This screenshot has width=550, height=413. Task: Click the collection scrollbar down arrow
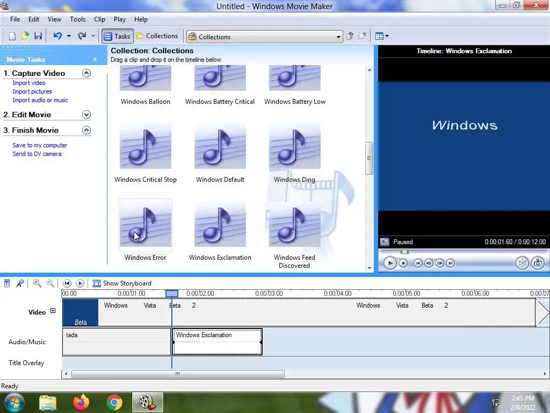pyautogui.click(x=369, y=268)
